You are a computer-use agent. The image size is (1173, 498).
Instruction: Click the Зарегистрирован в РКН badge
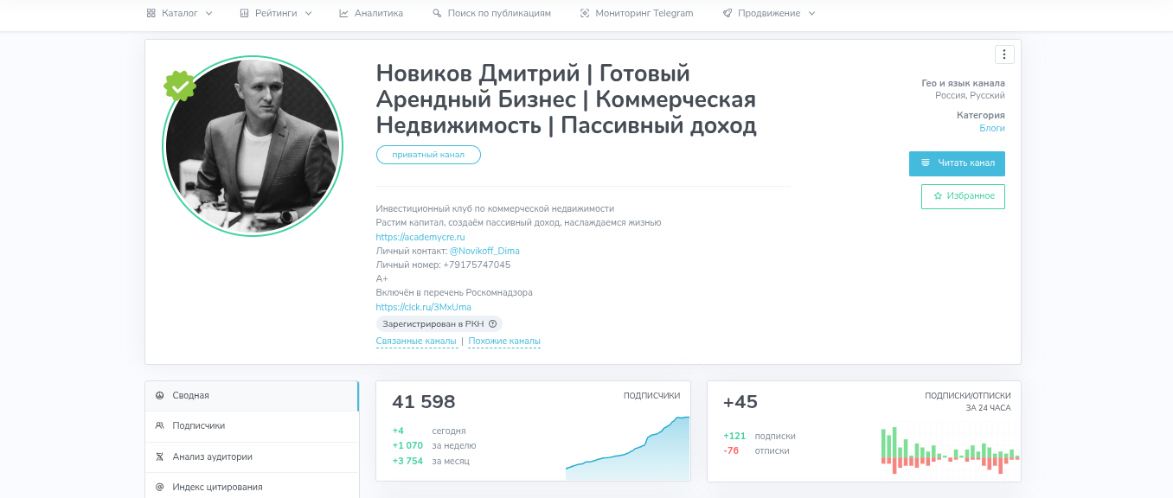pos(439,324)
